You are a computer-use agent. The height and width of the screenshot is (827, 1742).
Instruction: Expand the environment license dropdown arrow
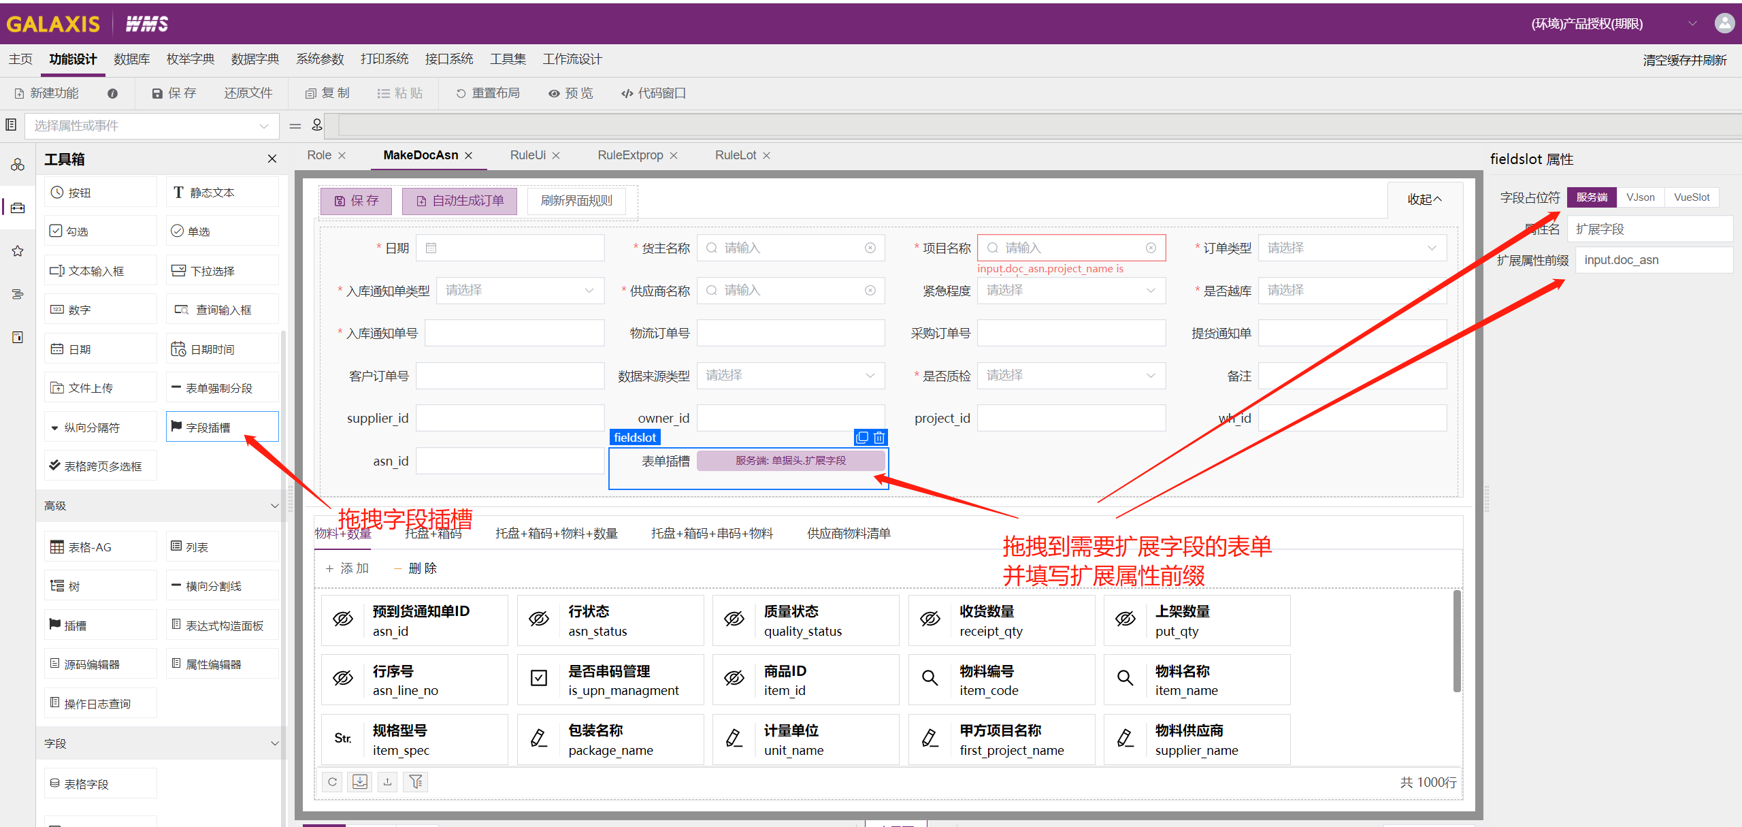[x=1692, y=24]
